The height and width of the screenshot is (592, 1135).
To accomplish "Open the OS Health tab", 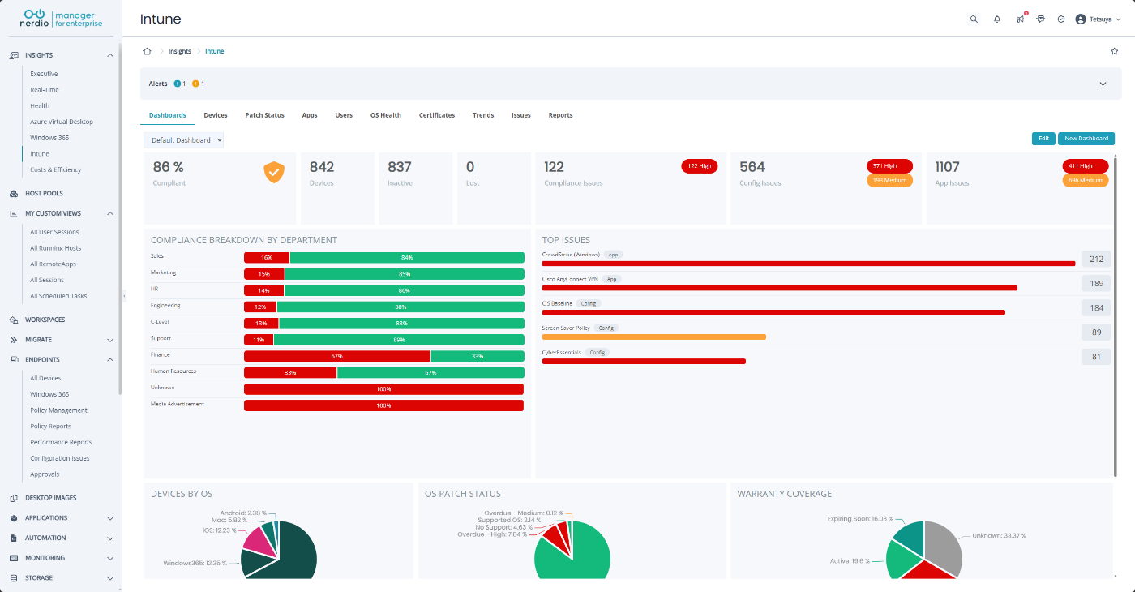I will click(x=386, y=115).
